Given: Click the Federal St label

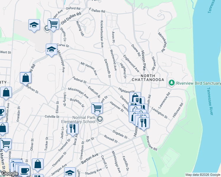Looking at the screenshot, I should (79, 80).
